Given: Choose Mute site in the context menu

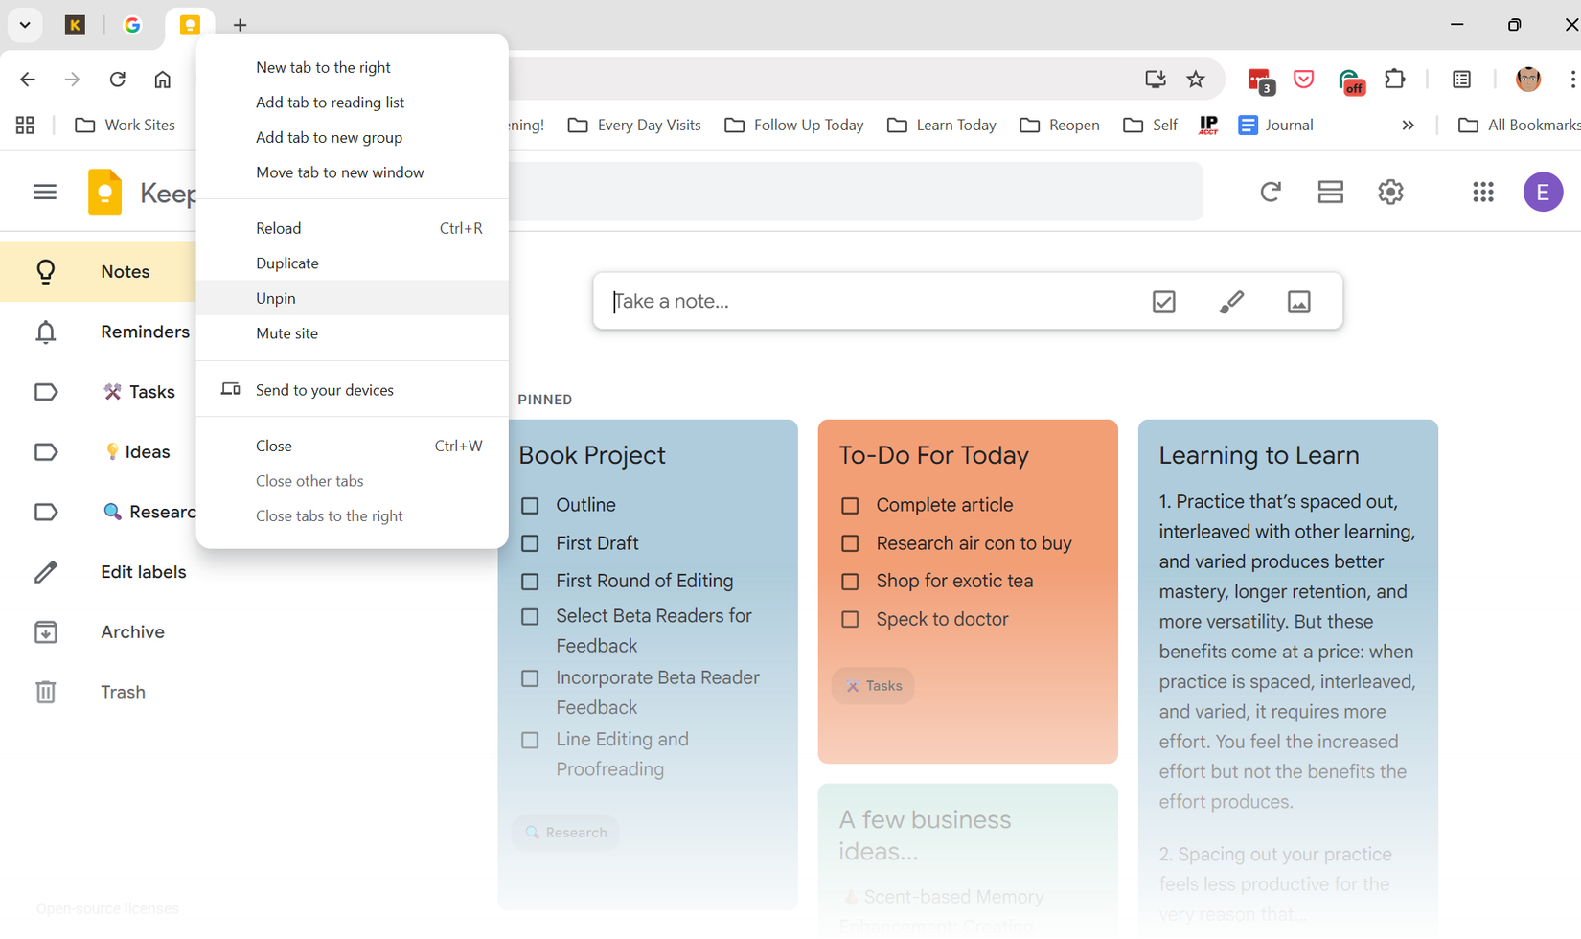Looking at the screenshot, I should pyautogui.click(x=286, y=332).
